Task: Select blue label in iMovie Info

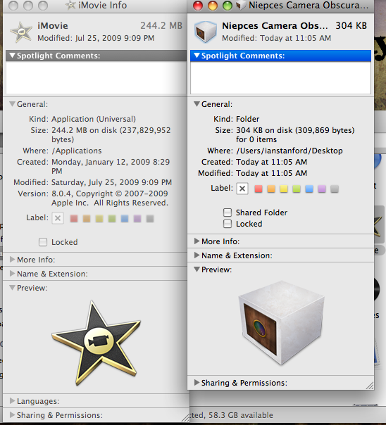Action: click(x=125, y=218)
